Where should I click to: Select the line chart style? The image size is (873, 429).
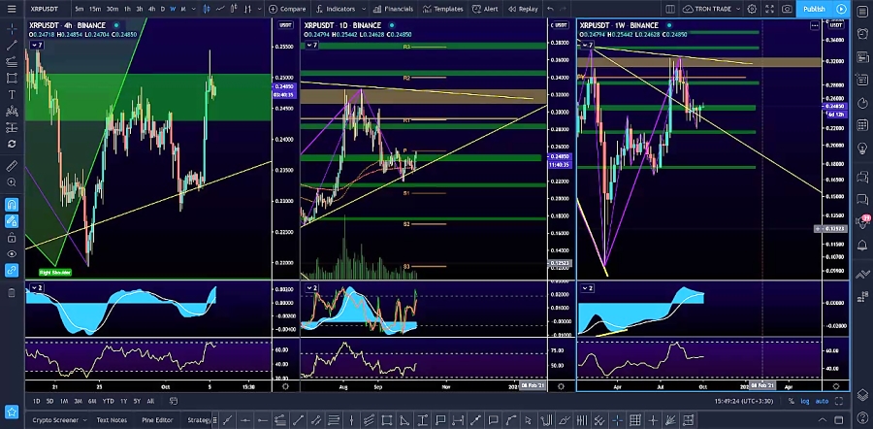point(220,9)
